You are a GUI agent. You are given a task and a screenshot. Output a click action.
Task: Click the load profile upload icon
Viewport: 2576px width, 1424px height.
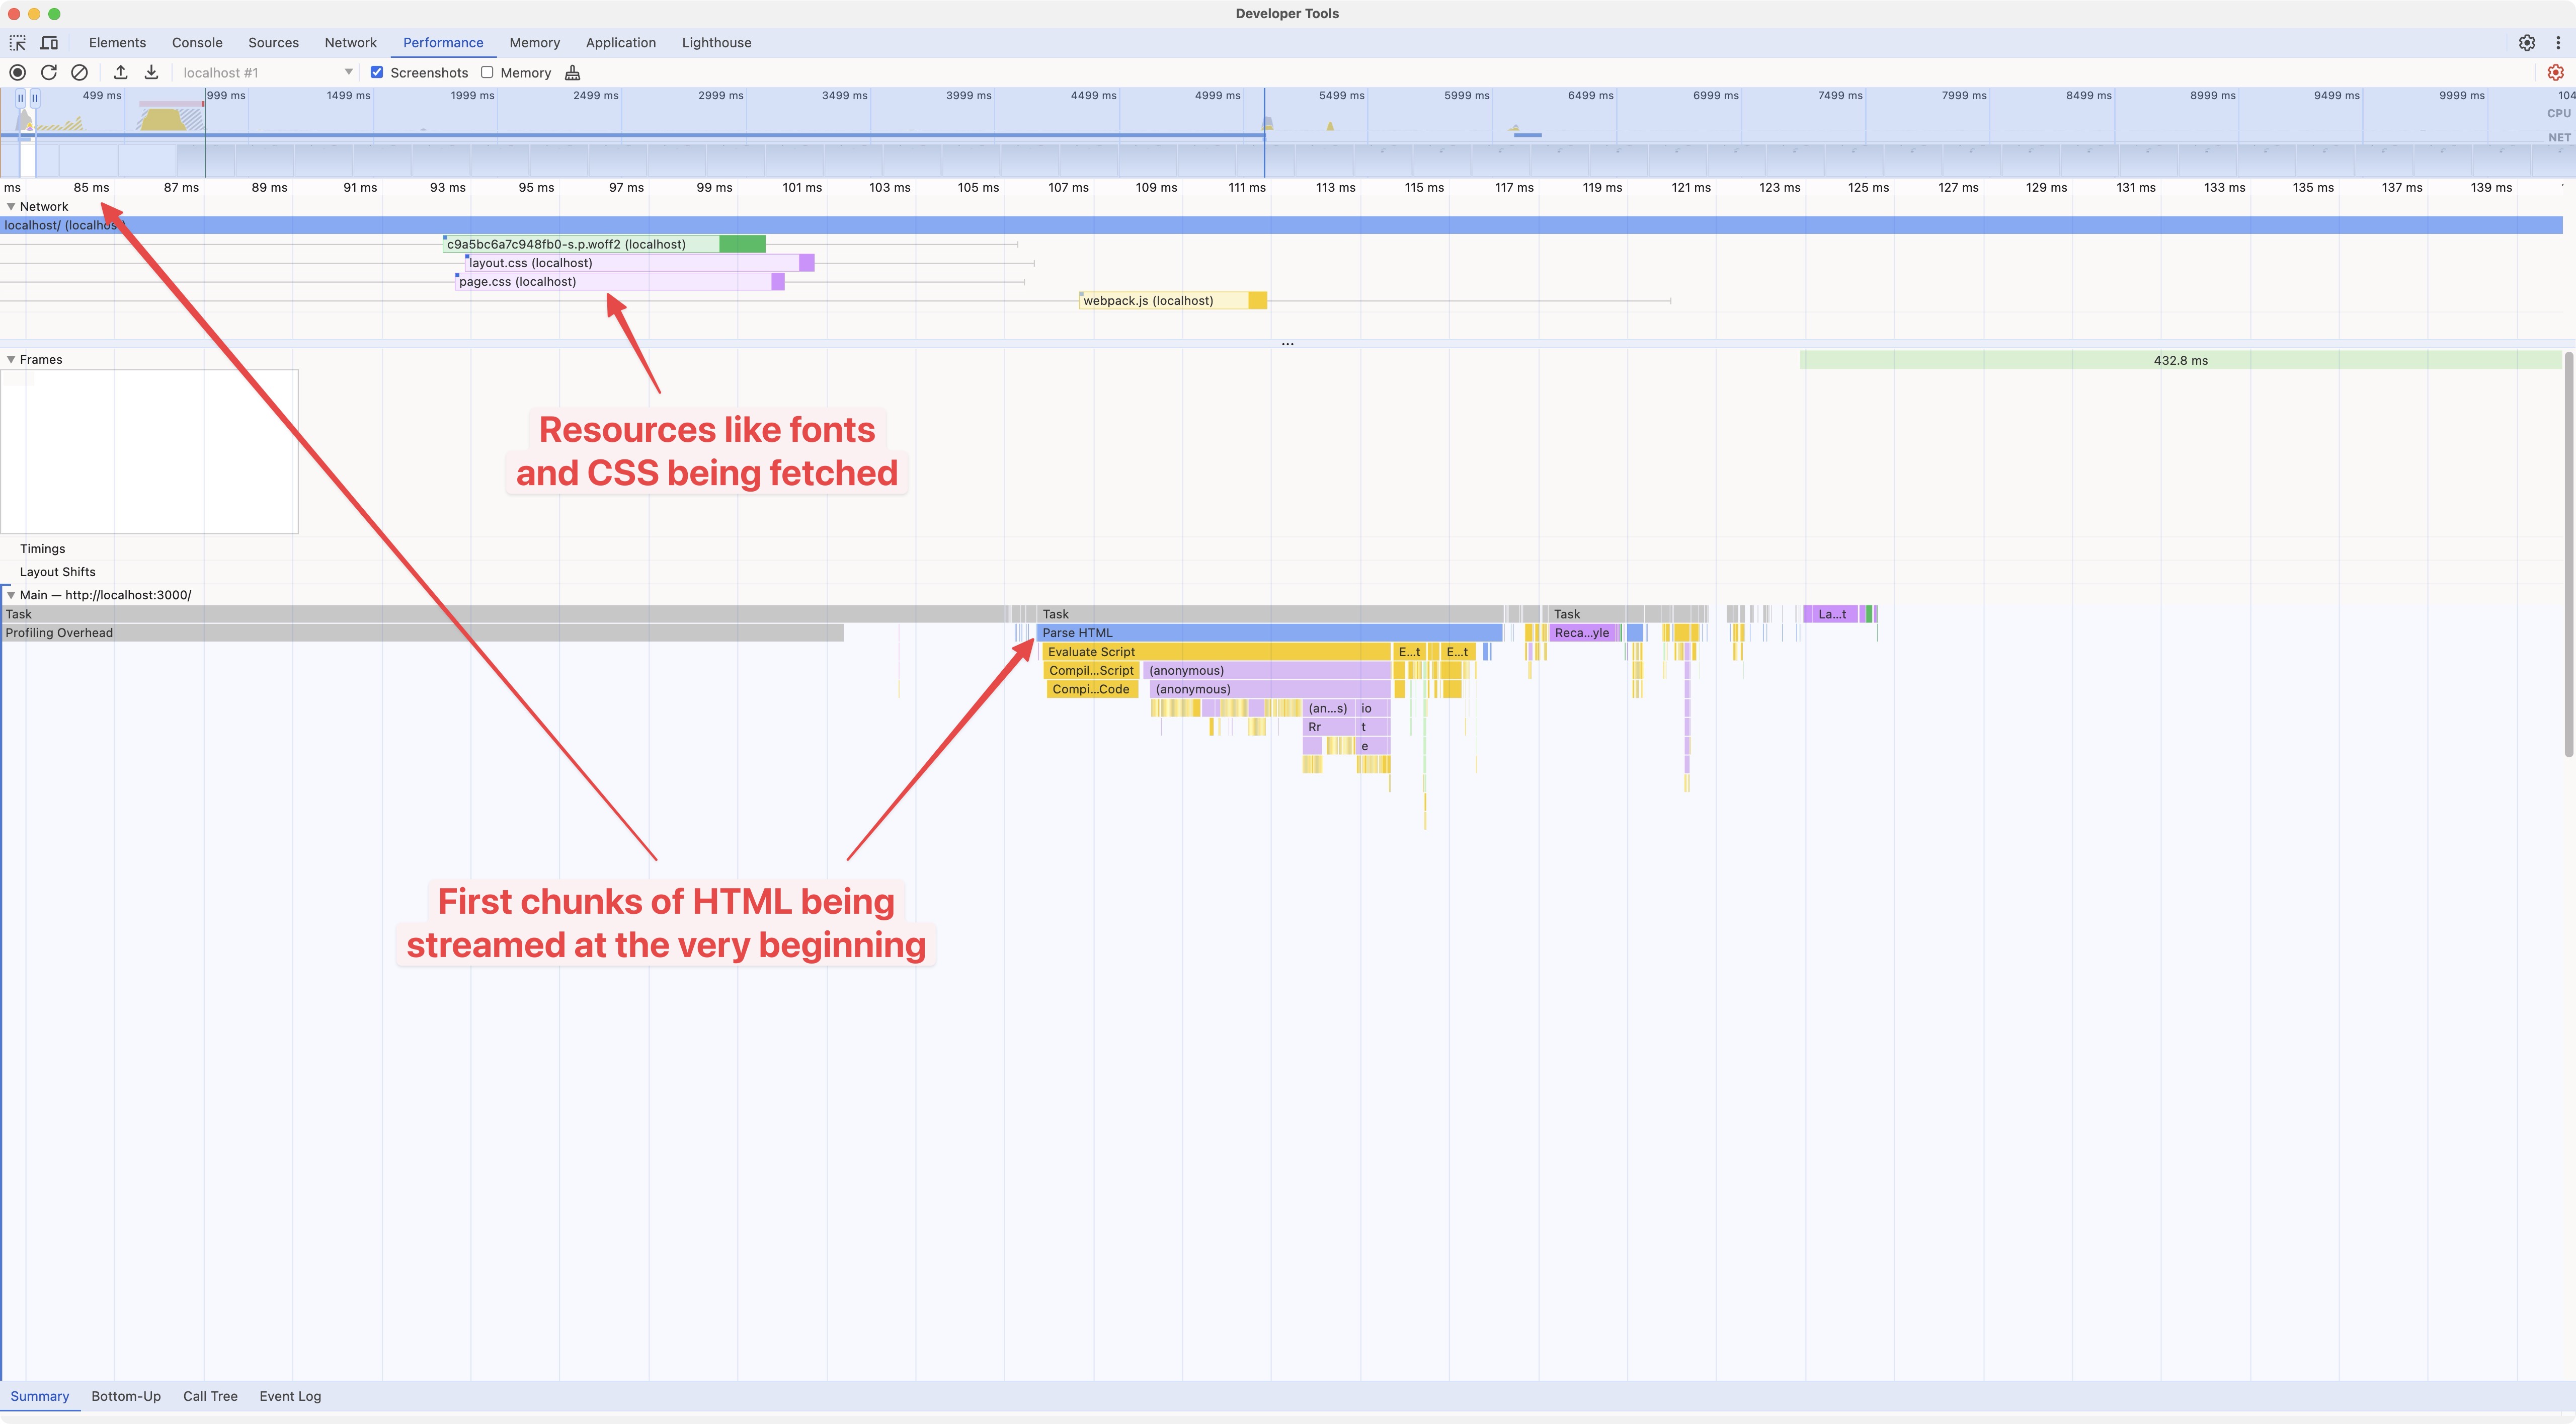pyautogui.click(x=120, y=73)
